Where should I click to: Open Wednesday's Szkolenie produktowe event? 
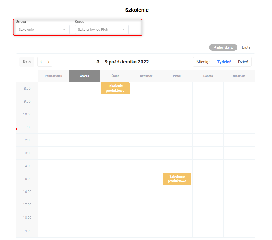coord(115,89)
